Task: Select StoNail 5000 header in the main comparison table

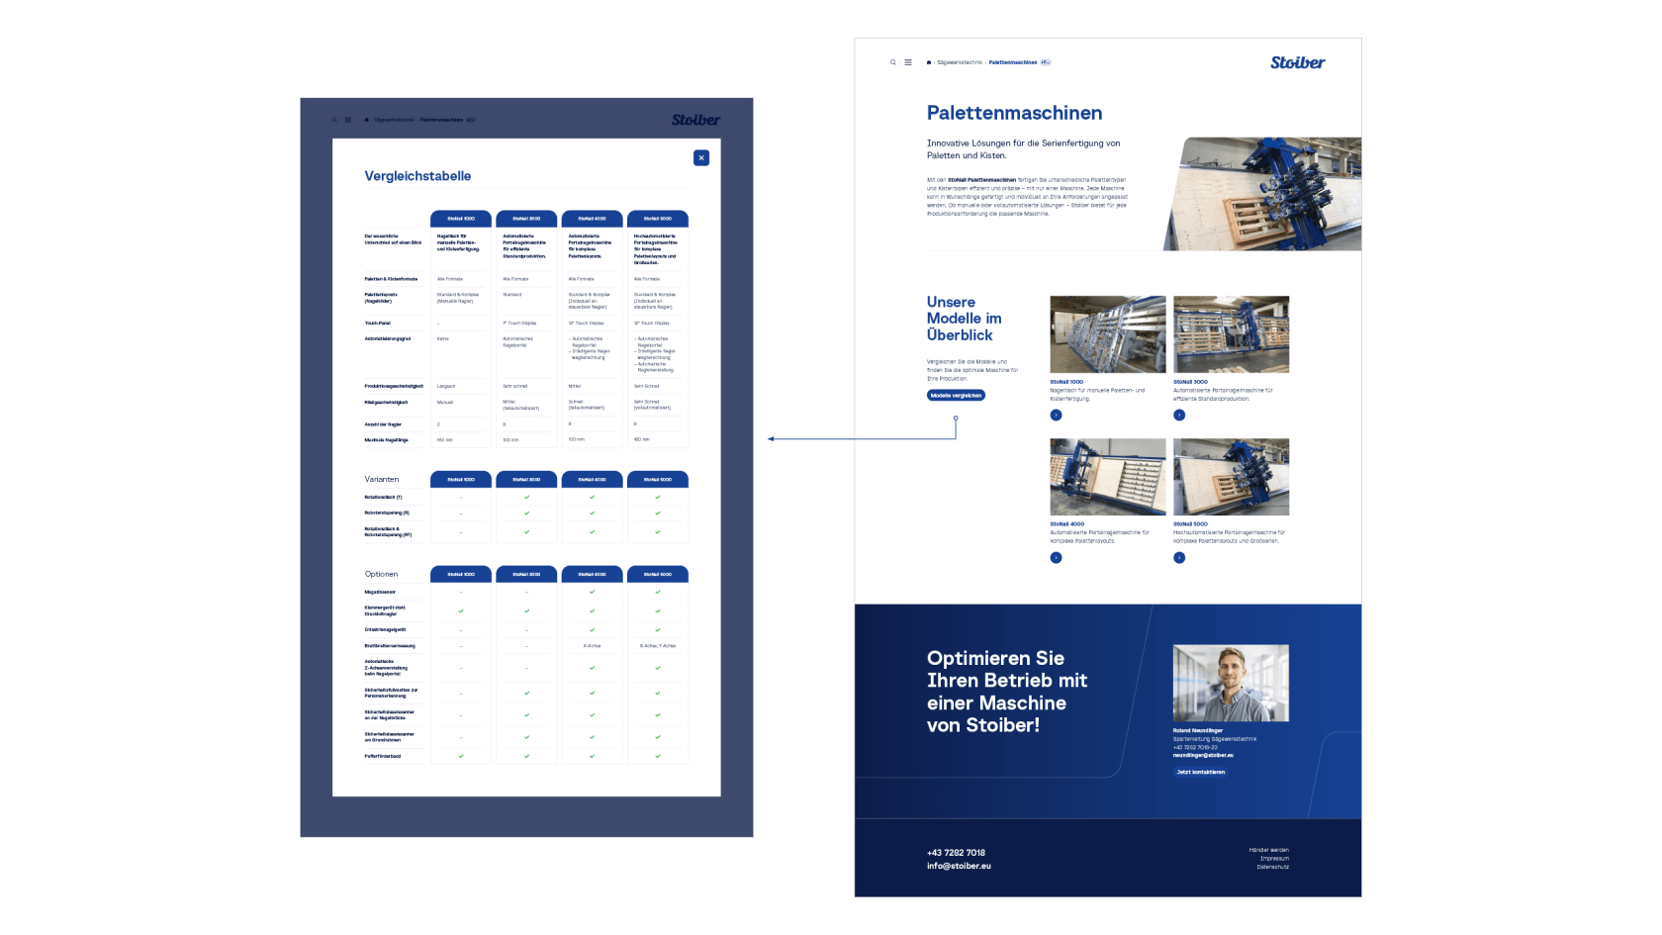Action: (x=658, y=219)
